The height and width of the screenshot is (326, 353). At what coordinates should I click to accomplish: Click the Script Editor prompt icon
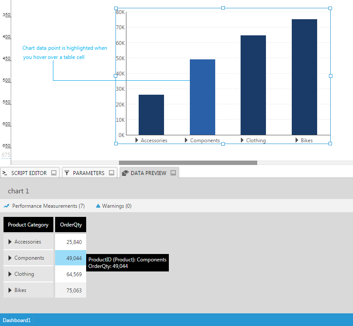[x=5, y=173]
